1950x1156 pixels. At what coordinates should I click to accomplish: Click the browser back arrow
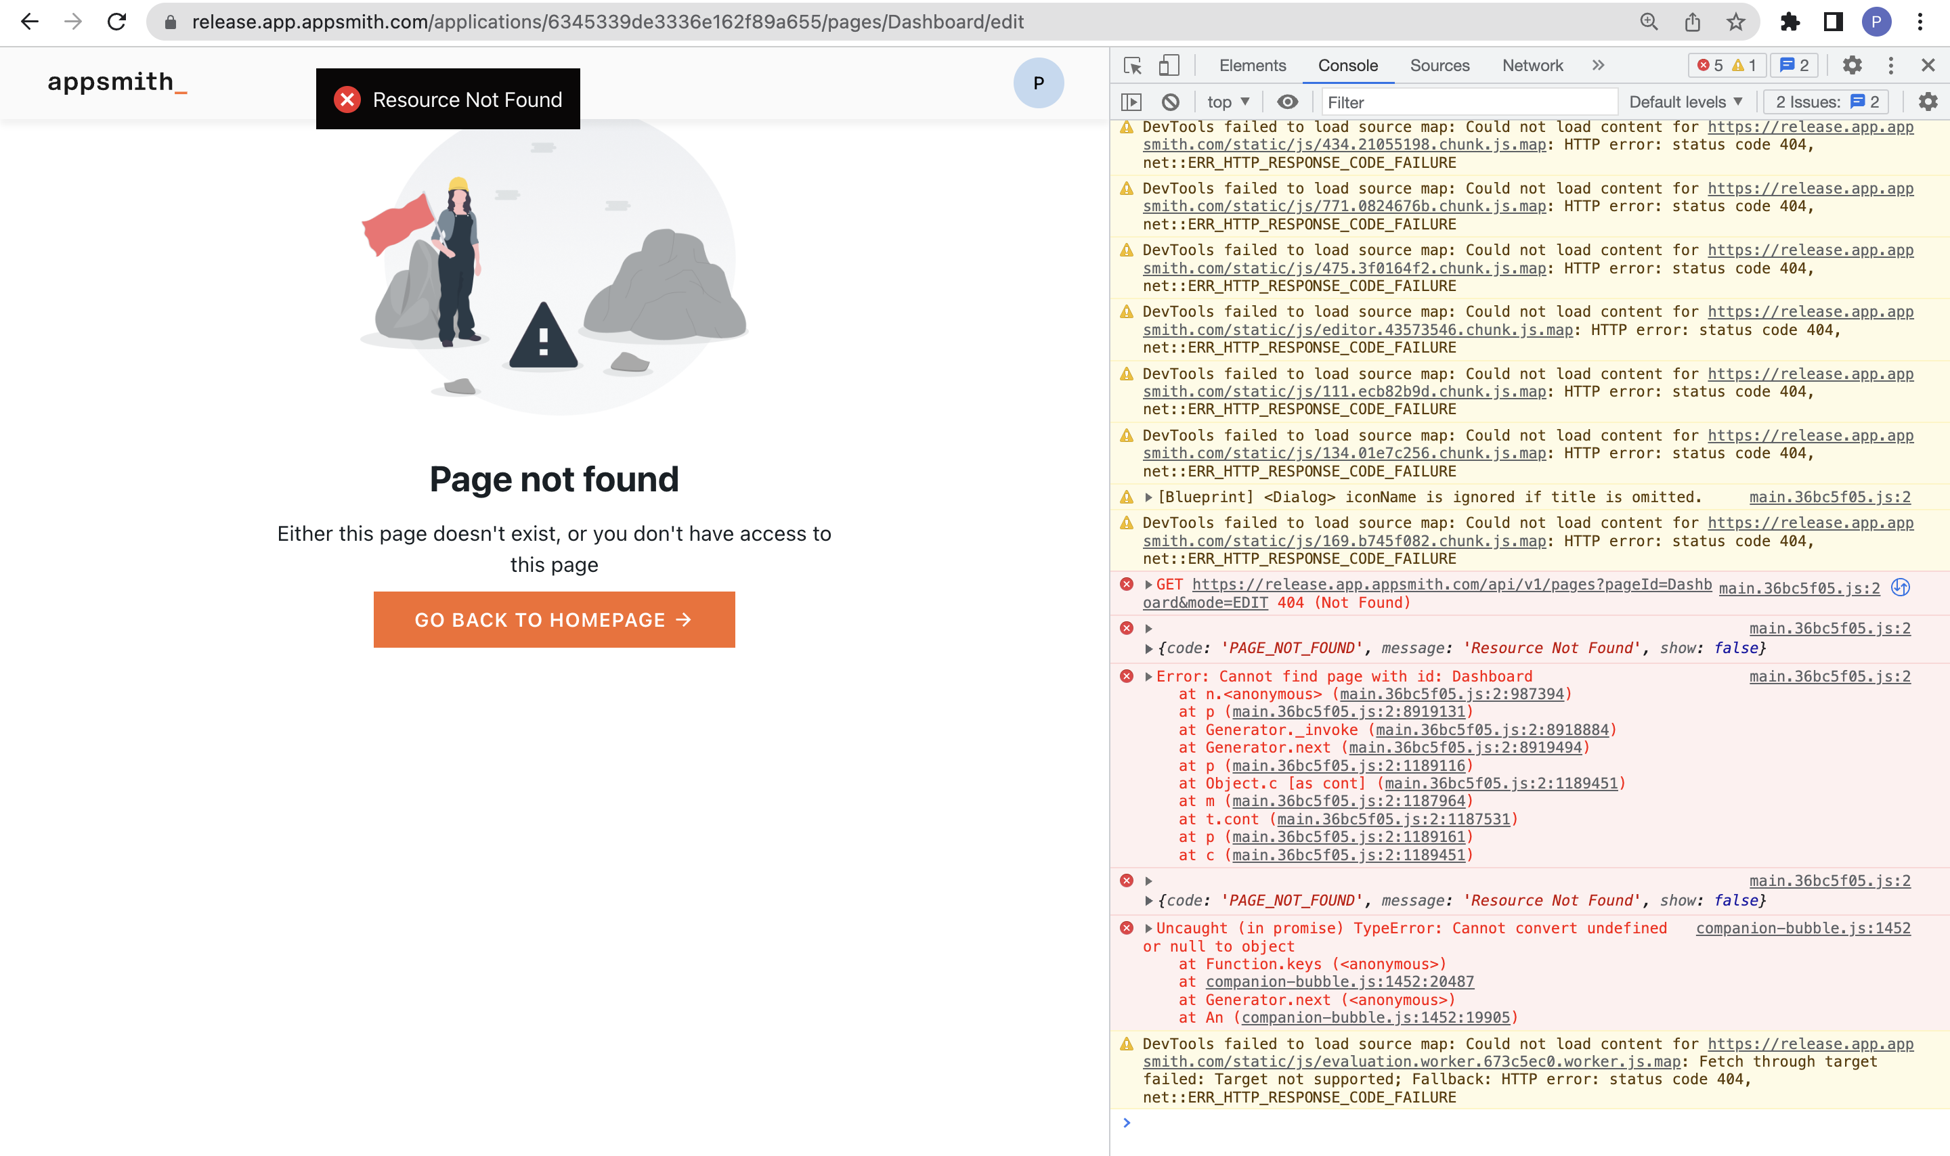(30, 22)
